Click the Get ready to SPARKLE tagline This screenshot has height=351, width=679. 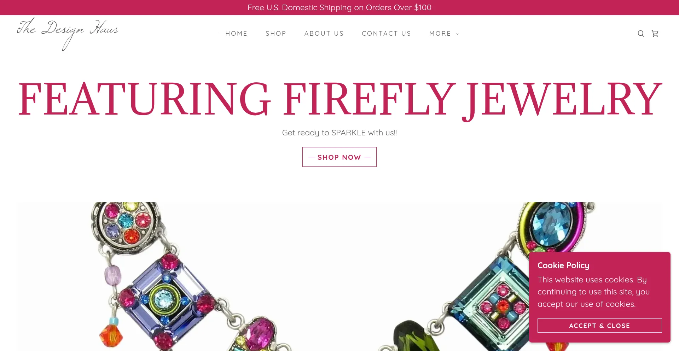click(x=339, y=133)
